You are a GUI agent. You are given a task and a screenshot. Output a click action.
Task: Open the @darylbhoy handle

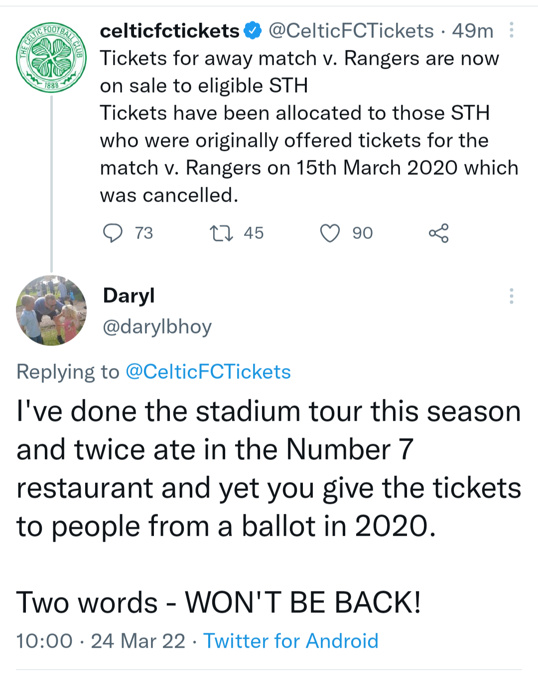click(157, 327)
